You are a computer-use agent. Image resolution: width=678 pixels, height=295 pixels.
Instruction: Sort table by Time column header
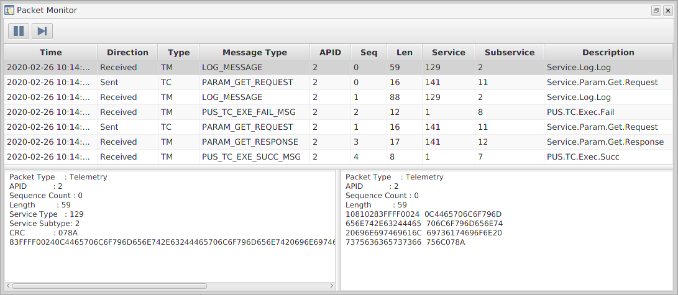tap(50, 52)
